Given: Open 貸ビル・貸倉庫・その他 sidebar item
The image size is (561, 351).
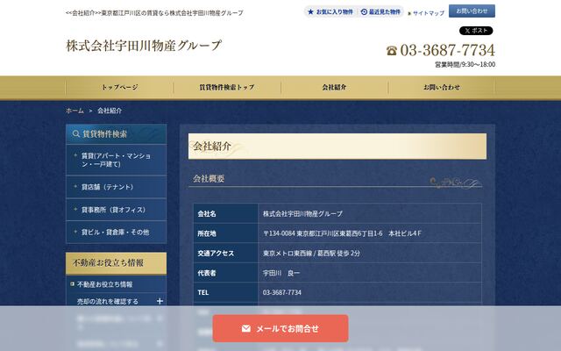Looking at the screenshot, I should click(117, 232).
